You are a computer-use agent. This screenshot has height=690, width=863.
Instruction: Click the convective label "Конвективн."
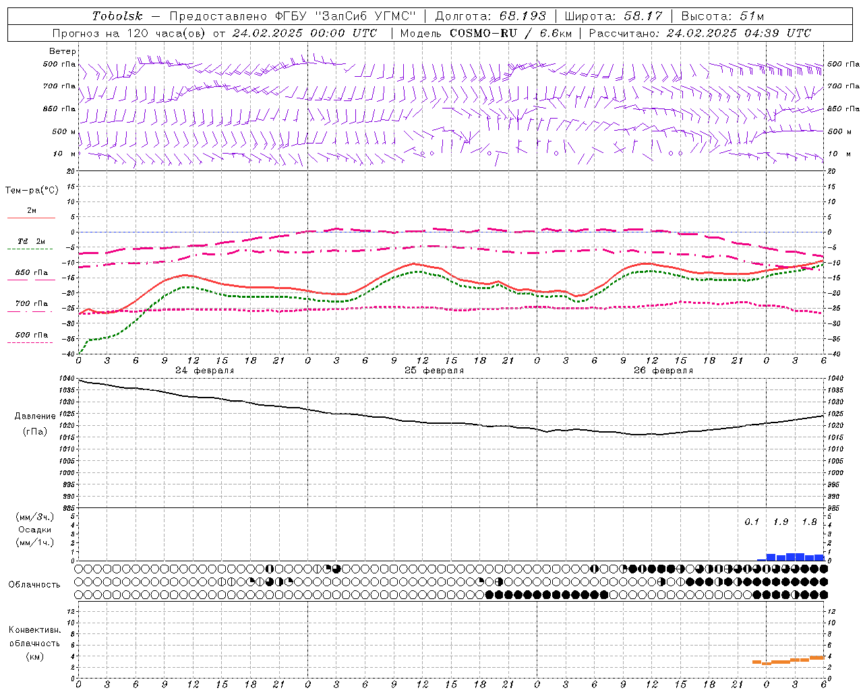click(34, 630)
